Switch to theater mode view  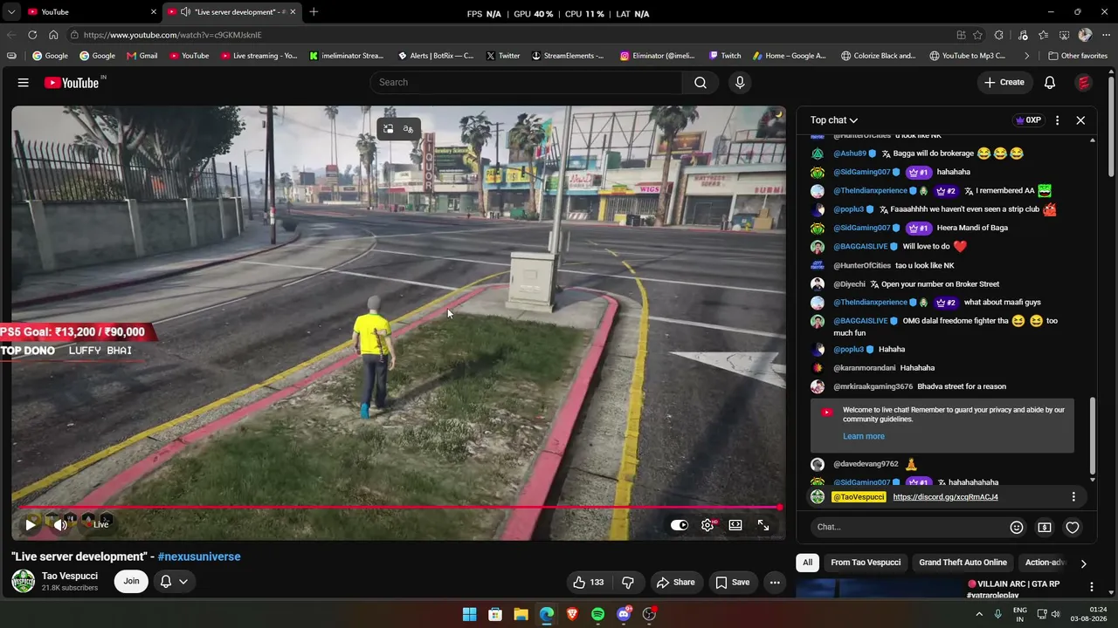735,525
